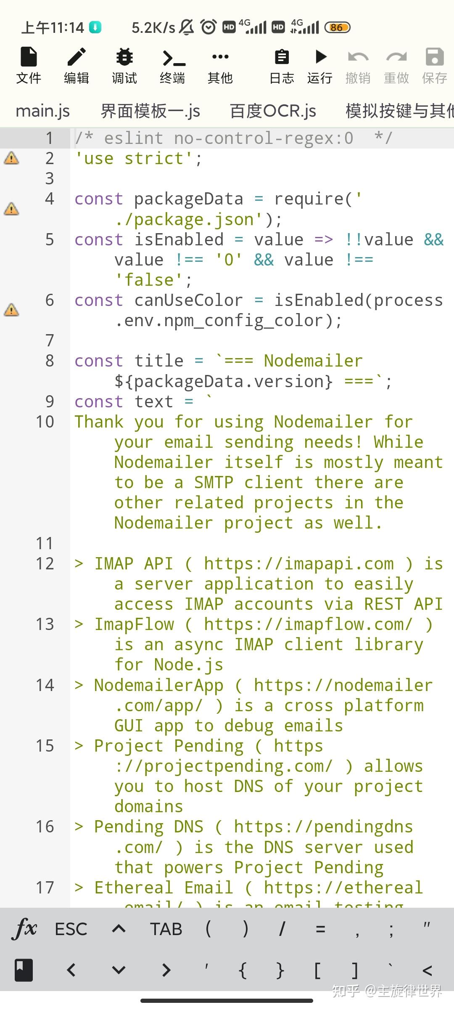This screenshot has width=454, height=1010.
Task: Tap the 编辑 (Edit) pencil icon
Action: [x=77, y=65]
